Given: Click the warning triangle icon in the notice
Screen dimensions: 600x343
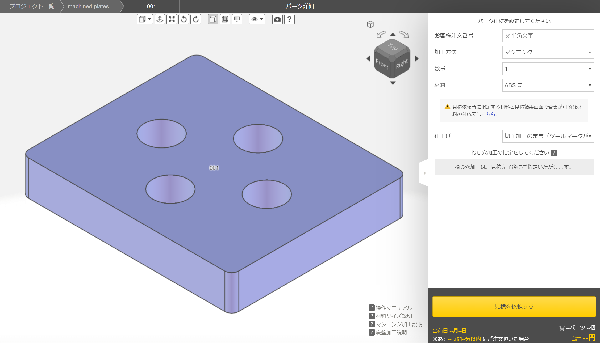Looking at the screenshot, I should [447, 107].
